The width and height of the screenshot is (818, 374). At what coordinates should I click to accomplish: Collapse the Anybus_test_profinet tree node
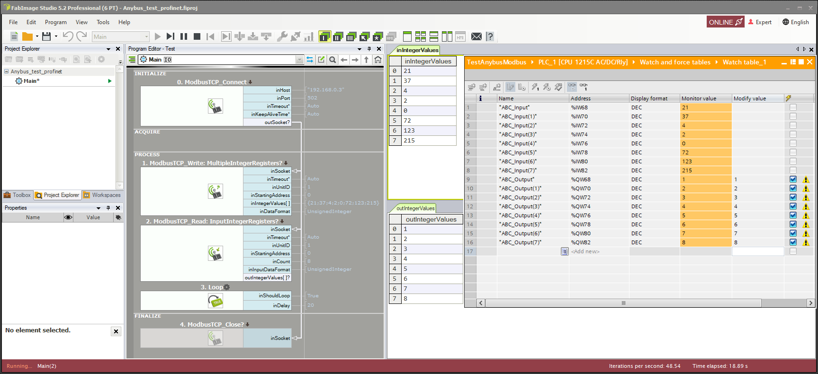pyautogui.click(x=6, y=71)
